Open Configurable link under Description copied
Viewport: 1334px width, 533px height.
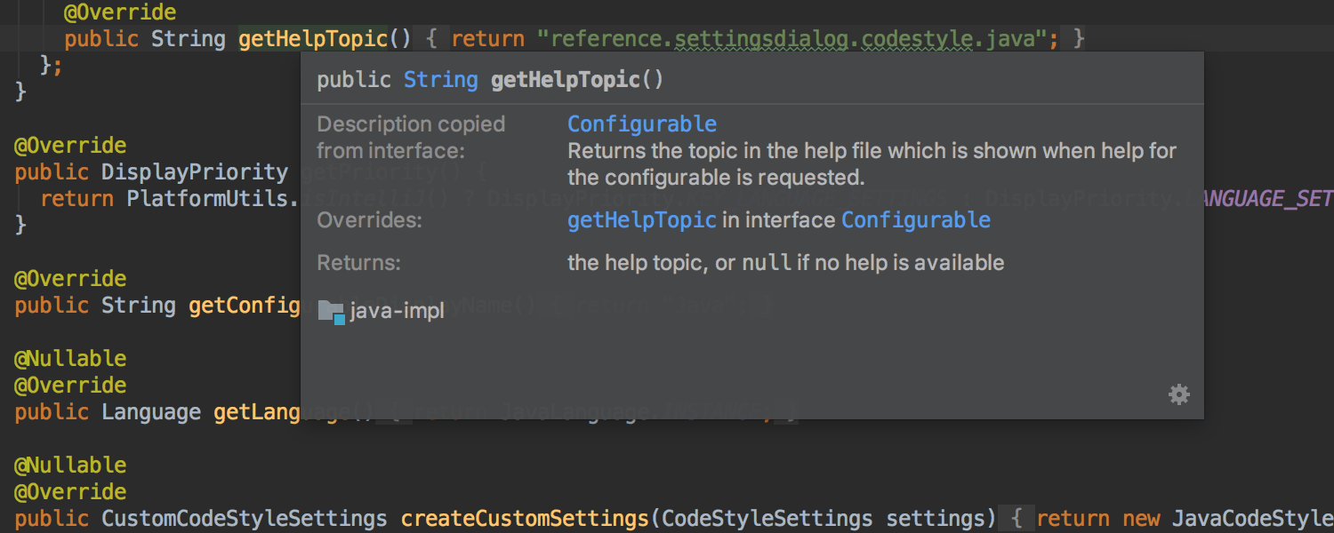[641, 123]
